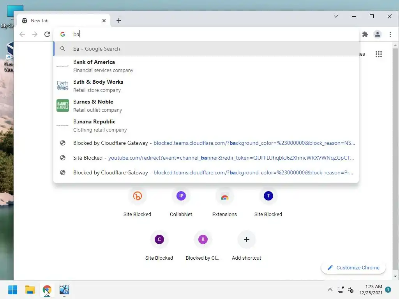Select the New Tab tab

[x=64, y=21]
